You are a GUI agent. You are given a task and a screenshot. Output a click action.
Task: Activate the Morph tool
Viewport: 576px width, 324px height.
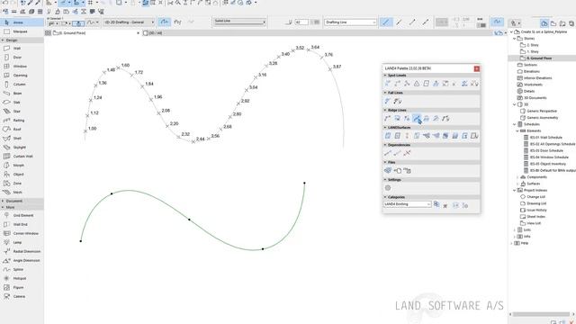tap(22, 166)
